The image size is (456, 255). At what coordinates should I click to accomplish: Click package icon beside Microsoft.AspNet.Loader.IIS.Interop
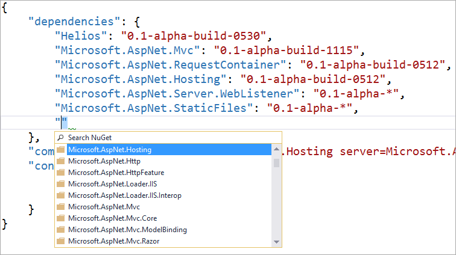click(60, 195)
